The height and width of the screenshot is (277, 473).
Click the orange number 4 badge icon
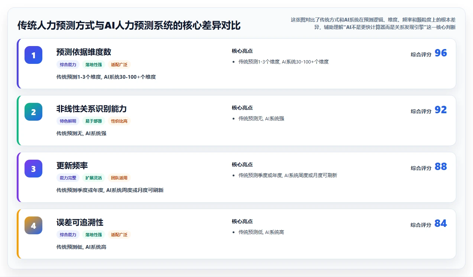coord(33,225)
